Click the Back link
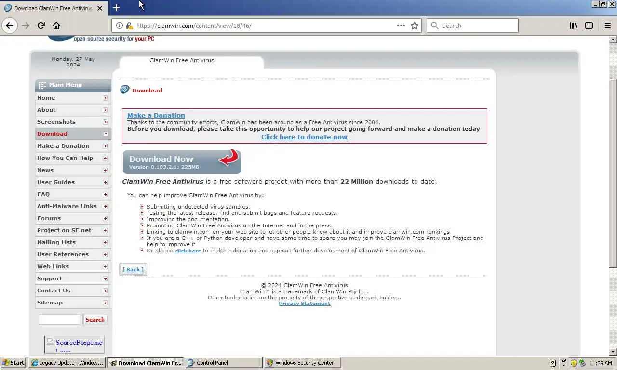 coord(133,269)
